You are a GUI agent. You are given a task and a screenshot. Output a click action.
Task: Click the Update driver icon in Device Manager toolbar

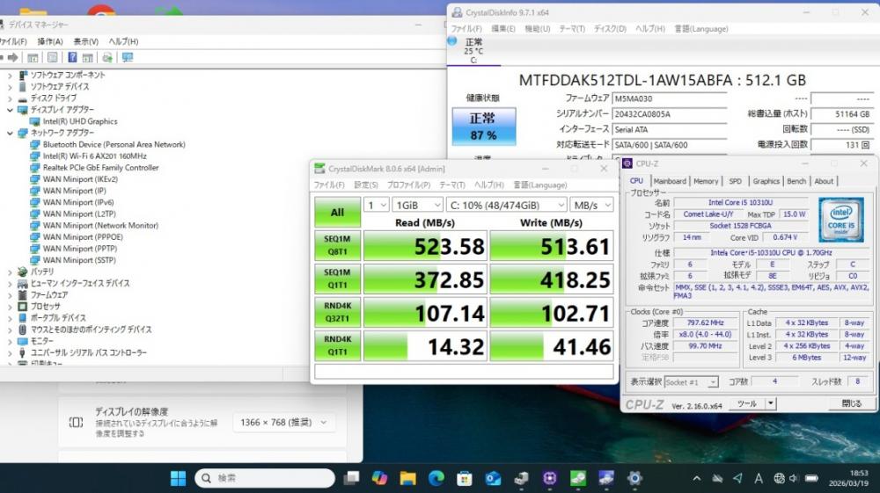click(107, 58)
